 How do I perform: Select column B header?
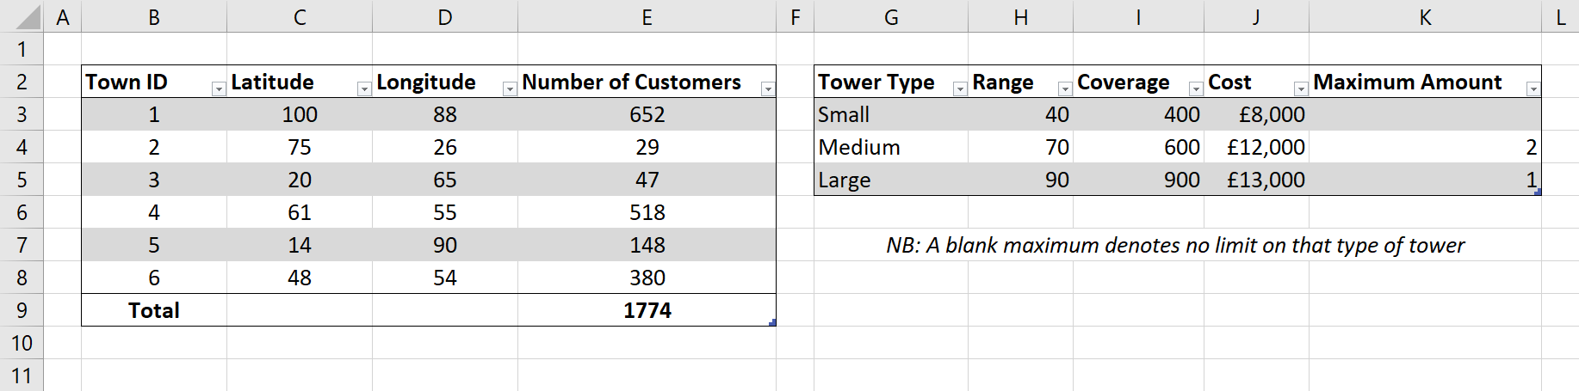pyautogui.click(x=154, y=16)
